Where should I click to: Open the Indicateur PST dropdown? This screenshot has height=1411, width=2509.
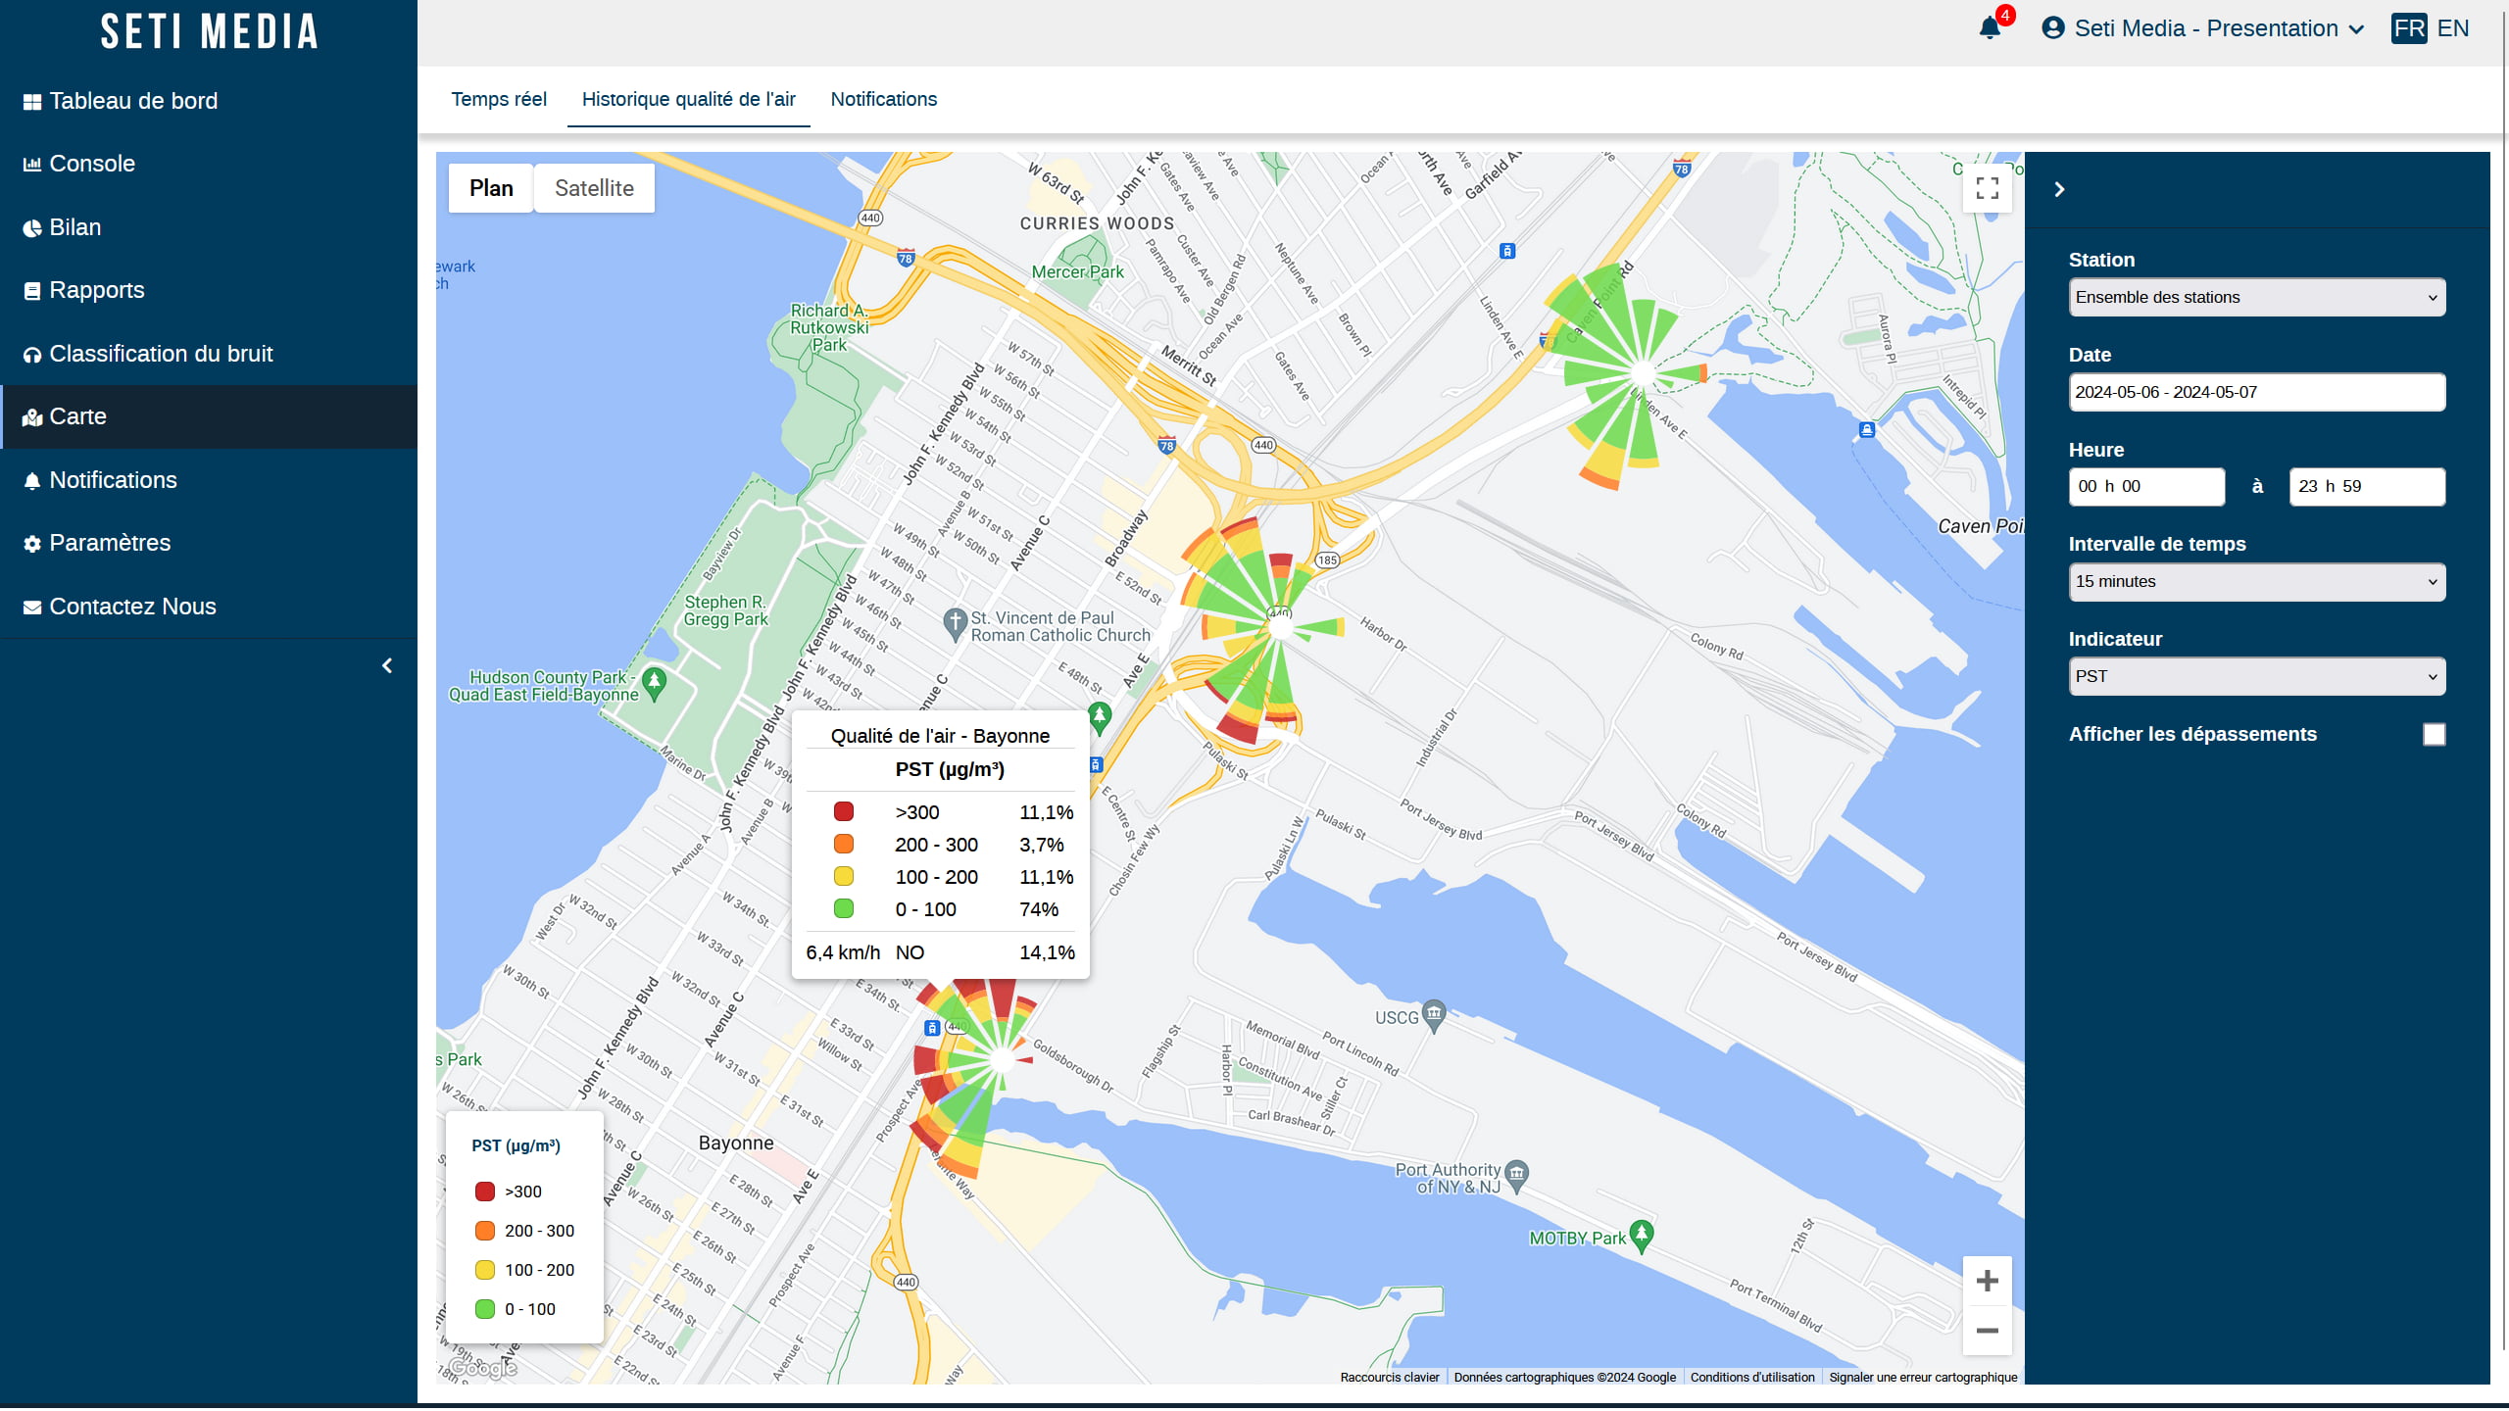click(x=2254, y=675)
